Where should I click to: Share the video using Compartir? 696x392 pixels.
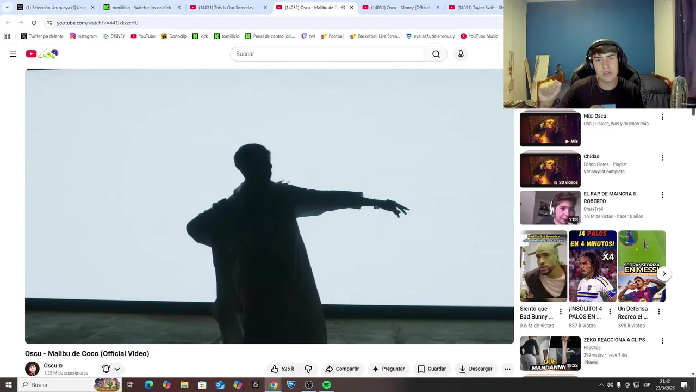coord(342,369)
